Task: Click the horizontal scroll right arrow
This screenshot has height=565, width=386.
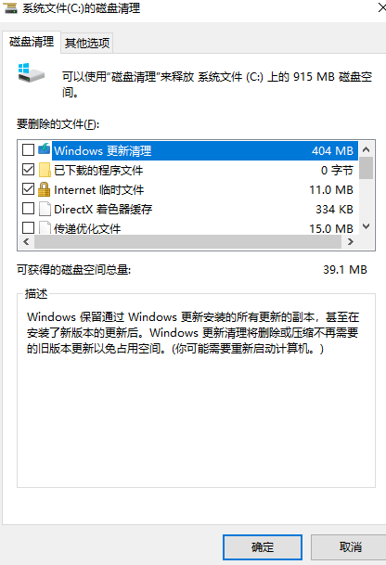Action: point(351,242)
